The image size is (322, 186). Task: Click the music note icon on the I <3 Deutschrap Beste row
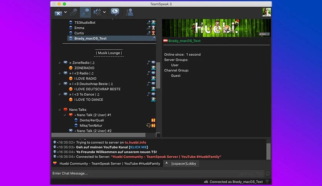tap(149, 83)
